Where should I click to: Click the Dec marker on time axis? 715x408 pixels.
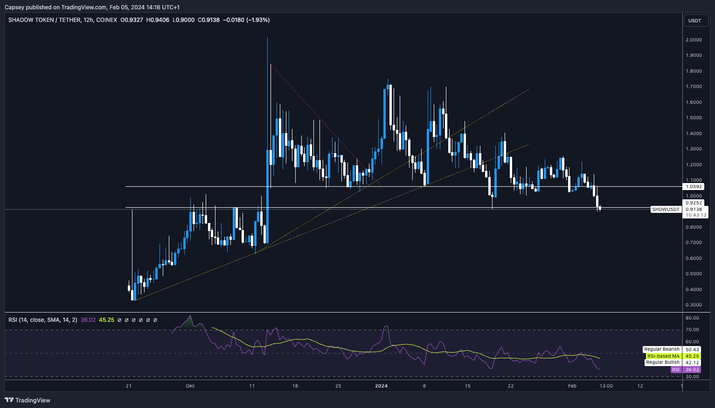(x=190, y=386)
